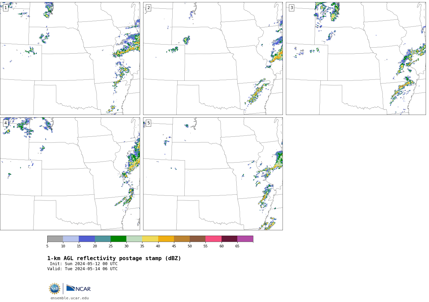Click the colorbar tick label 20
Viewport: 429px width, 302px height.
click(95, 246)
